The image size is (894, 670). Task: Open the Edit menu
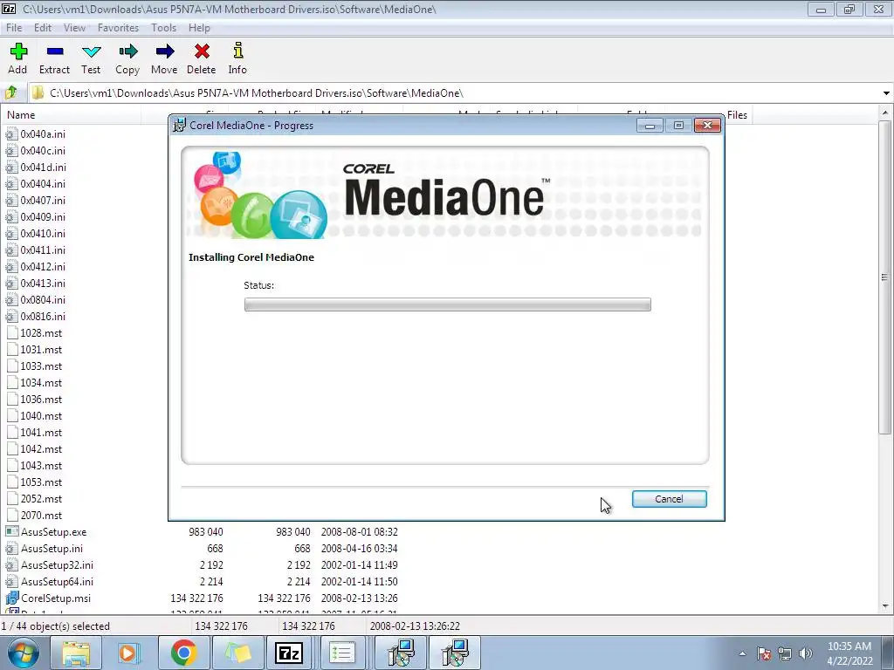coord(42,27)
